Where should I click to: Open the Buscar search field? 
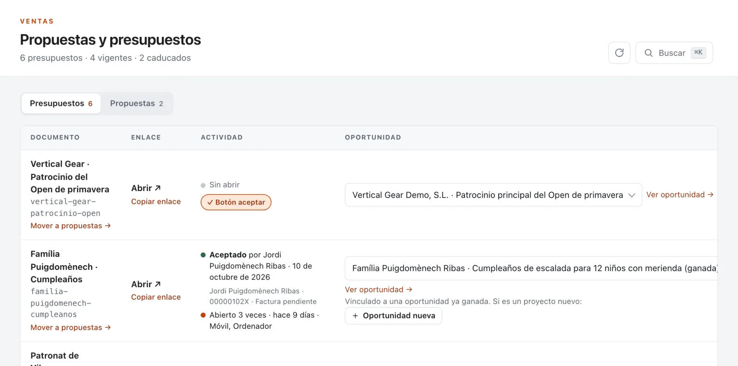[674, 53]
